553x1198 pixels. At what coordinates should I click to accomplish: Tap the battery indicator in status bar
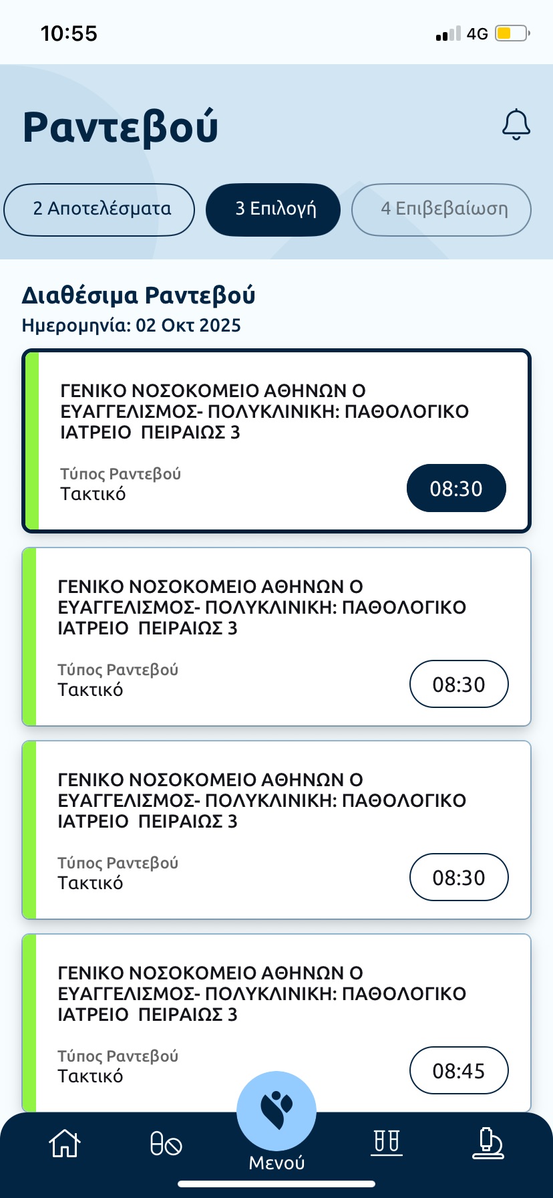[x=512, y=33]
